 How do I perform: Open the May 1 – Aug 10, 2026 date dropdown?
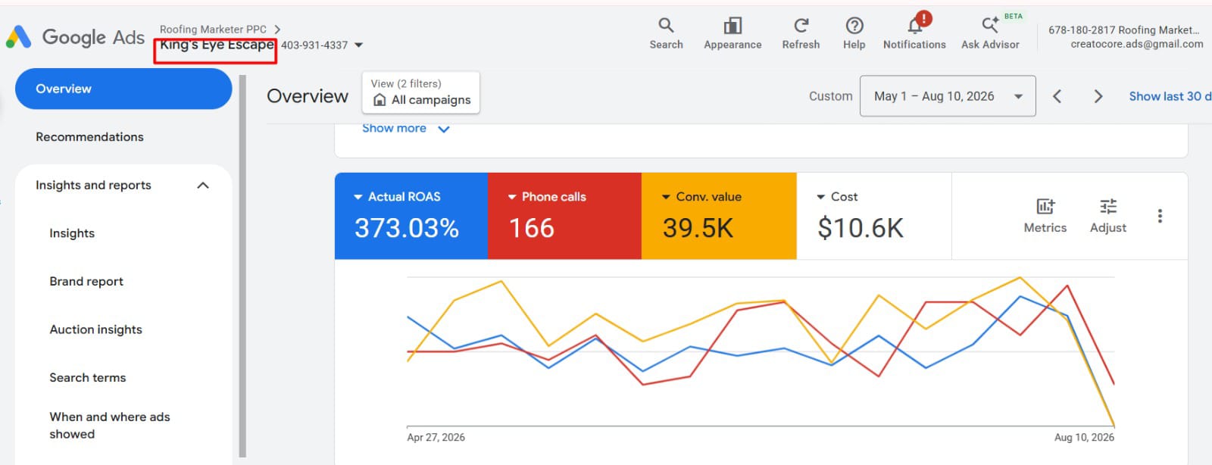click(948, 96)
